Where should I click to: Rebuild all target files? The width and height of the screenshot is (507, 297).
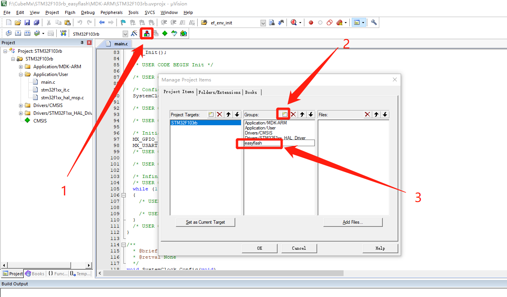coord(27,33)
